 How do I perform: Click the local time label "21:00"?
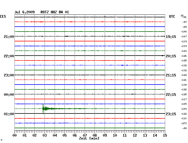tap(9, 37)
